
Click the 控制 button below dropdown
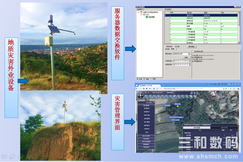(186, 57)
